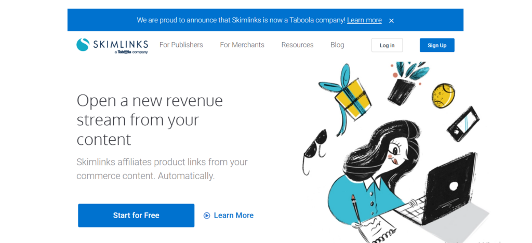Open the For Publishers menu
The image size is (532, 243).
[x=181, y=45]
